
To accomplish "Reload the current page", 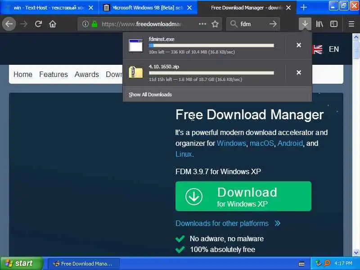I will 38,24.
